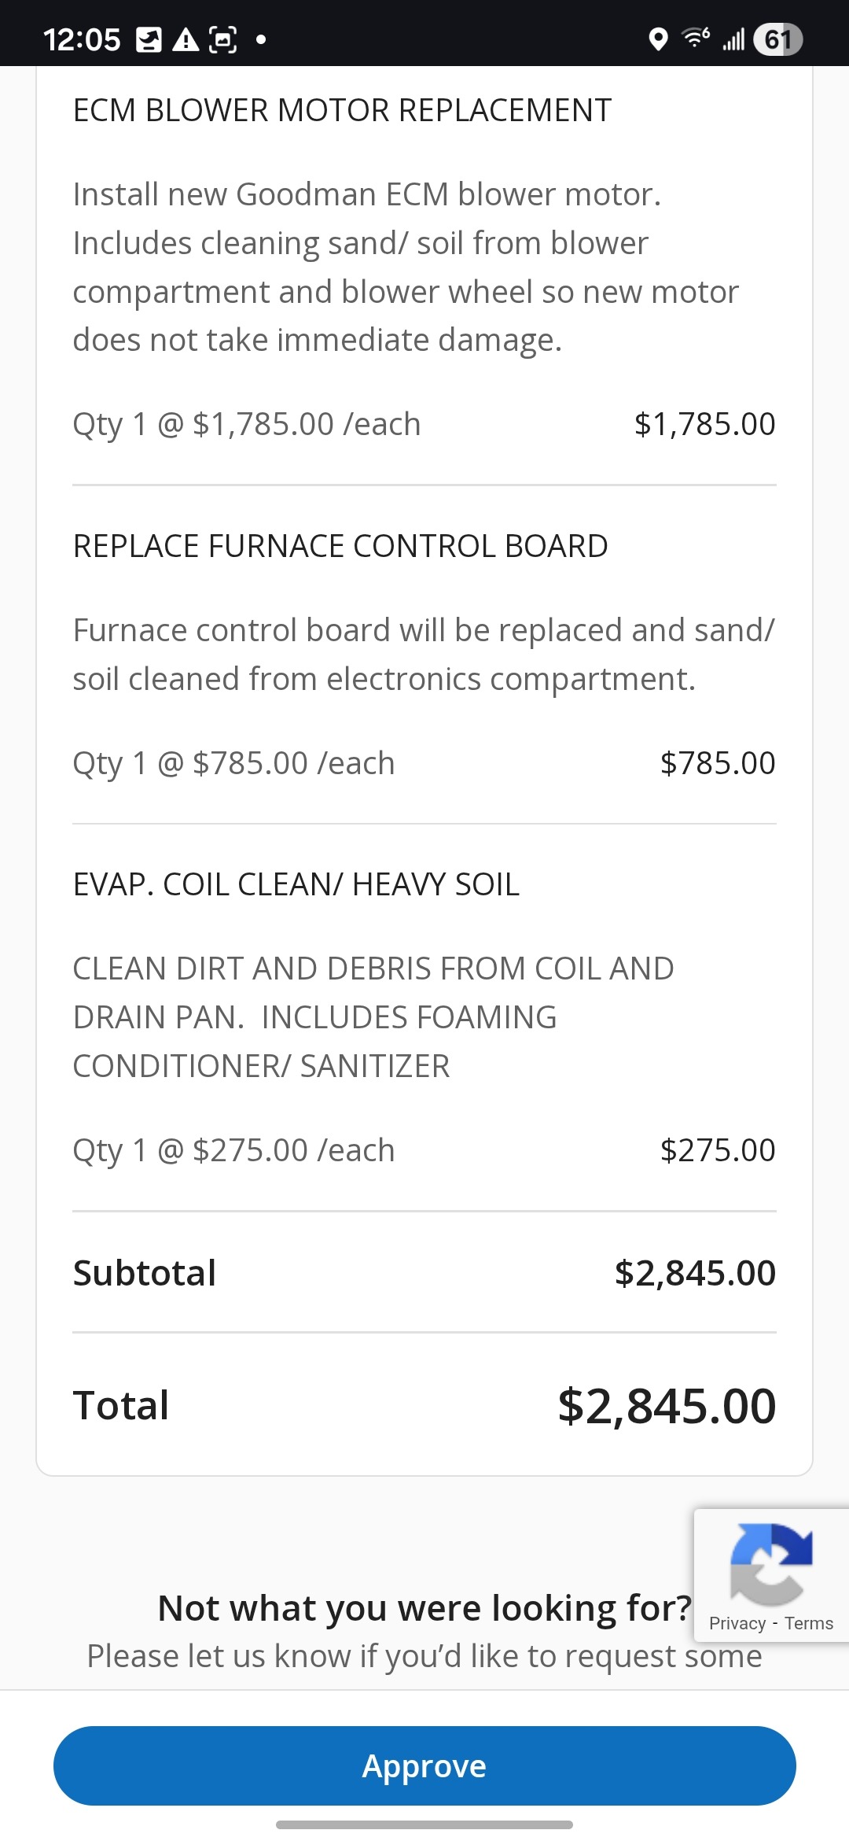
Task: Open the reCAPTCHA Privacy link
Action: [x=737, y=1623]
